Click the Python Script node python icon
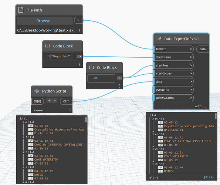The image size is (220, 185). tap(37, 91)
